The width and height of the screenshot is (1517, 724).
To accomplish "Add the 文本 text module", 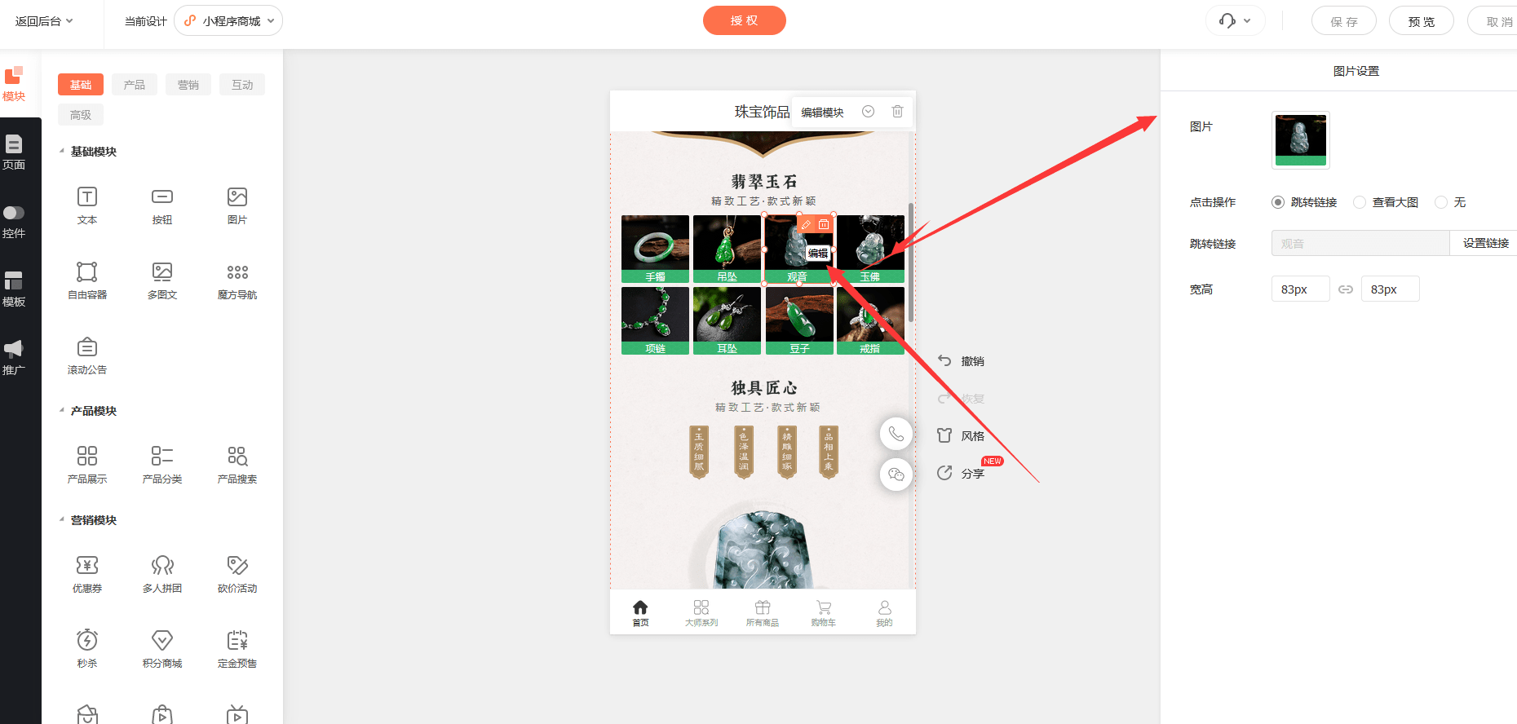I will tap(87, 205).
